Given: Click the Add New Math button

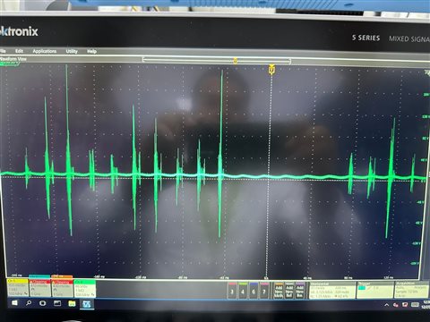Looking at the screenshot, I should (279, 291).
